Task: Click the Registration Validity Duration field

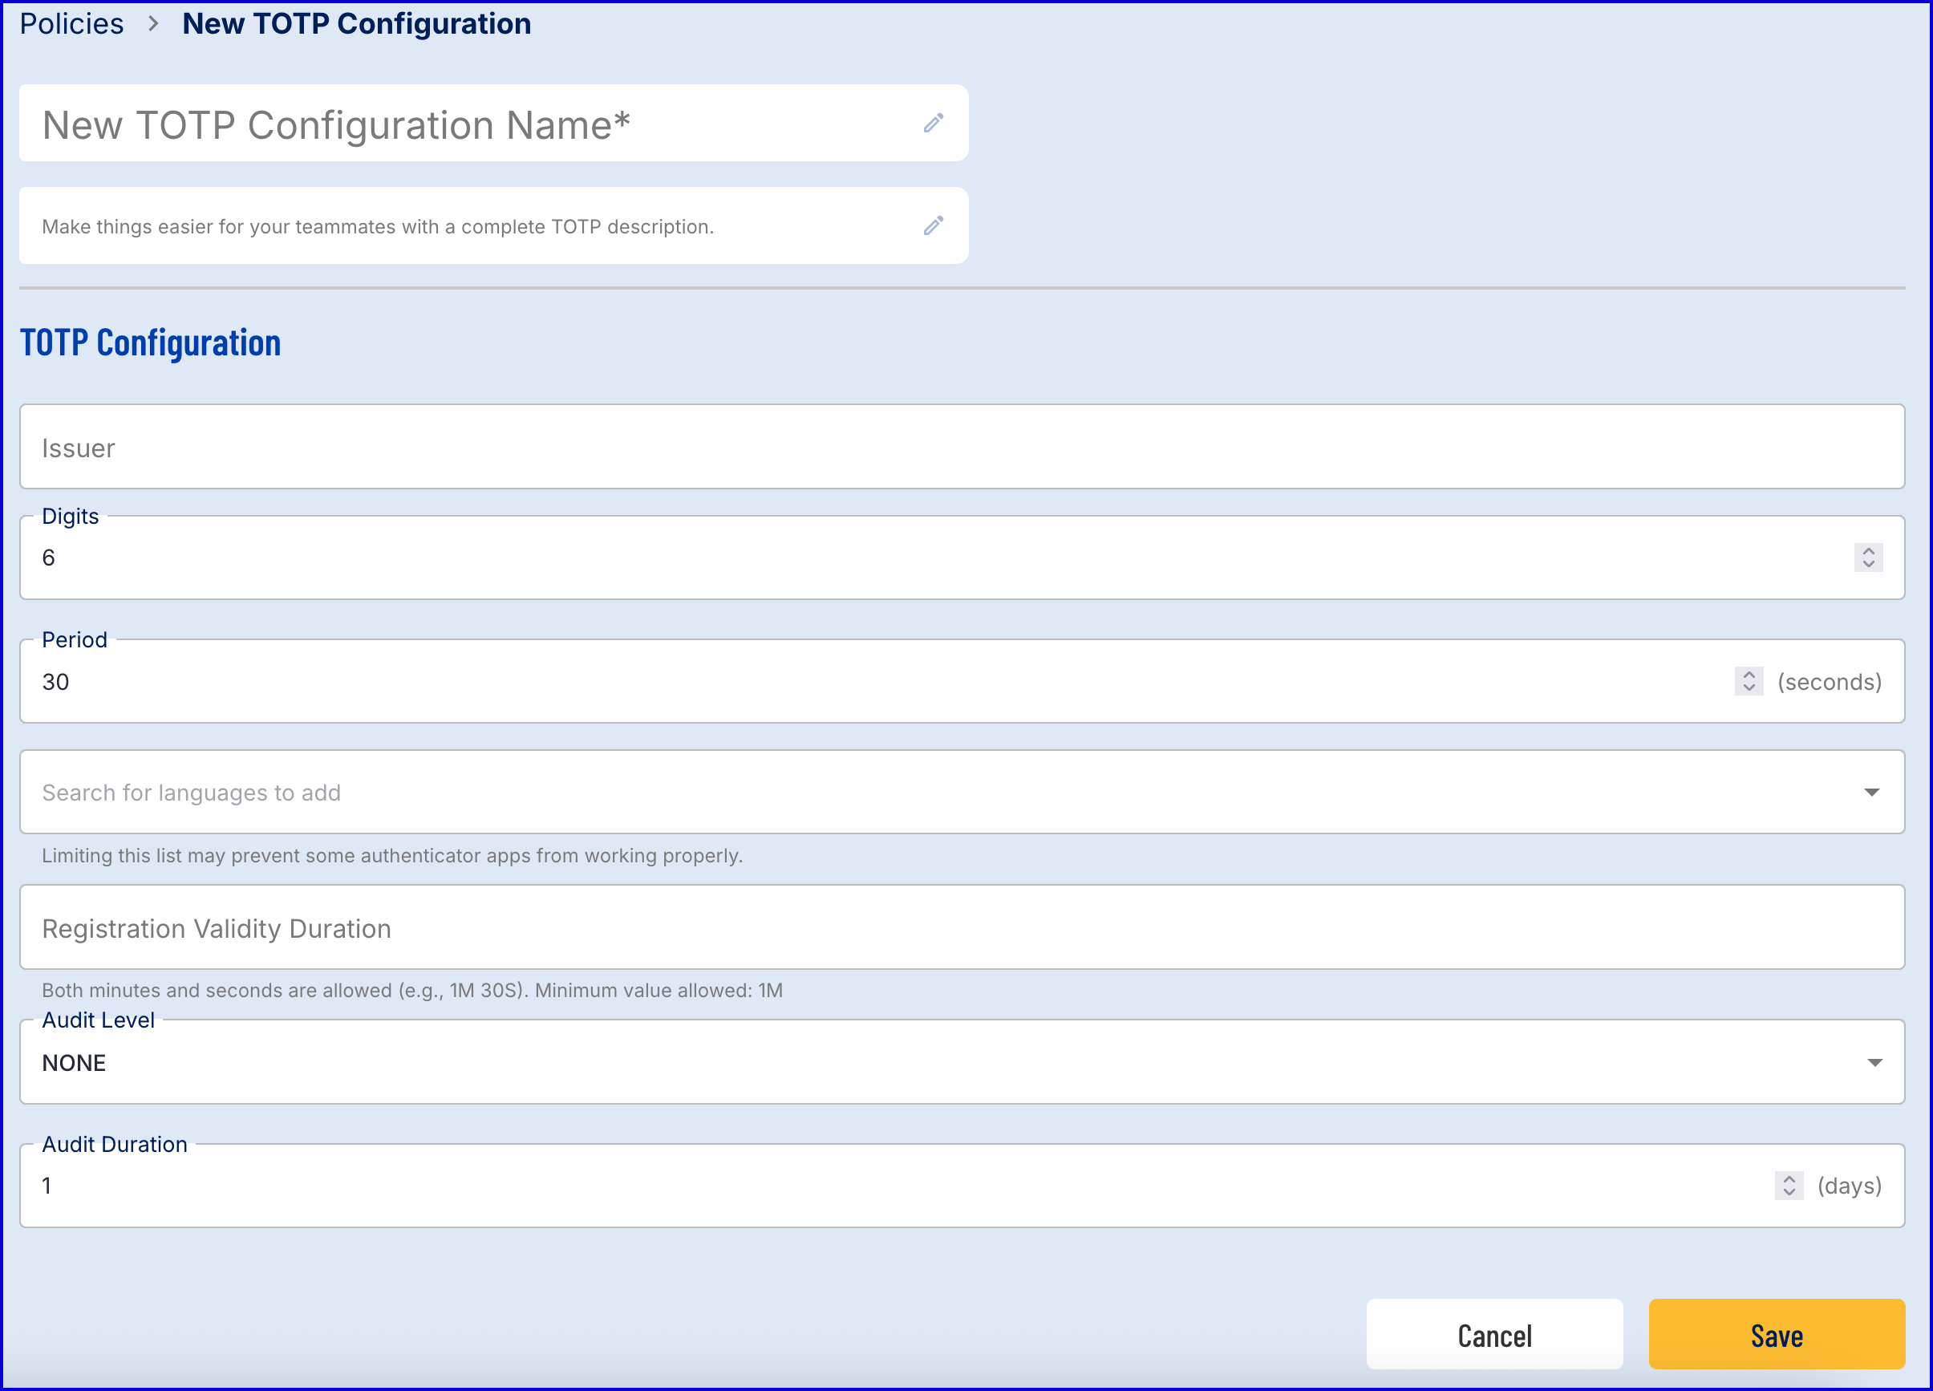Action: 962,927
